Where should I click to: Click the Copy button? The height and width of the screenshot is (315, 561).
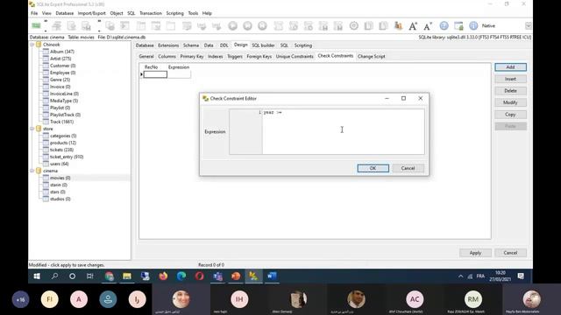pyautogui.click(x=510, y=115)
